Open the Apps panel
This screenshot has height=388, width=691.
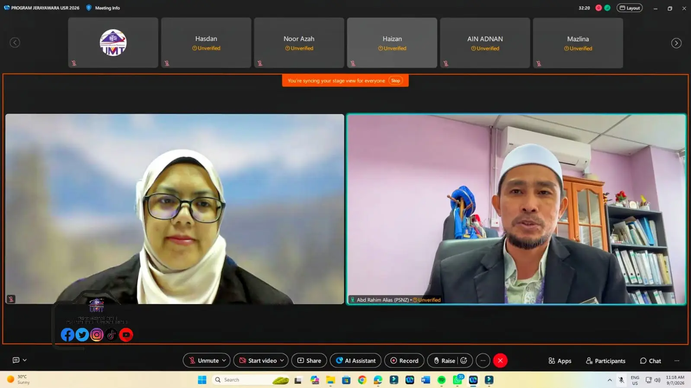[560, 361]
